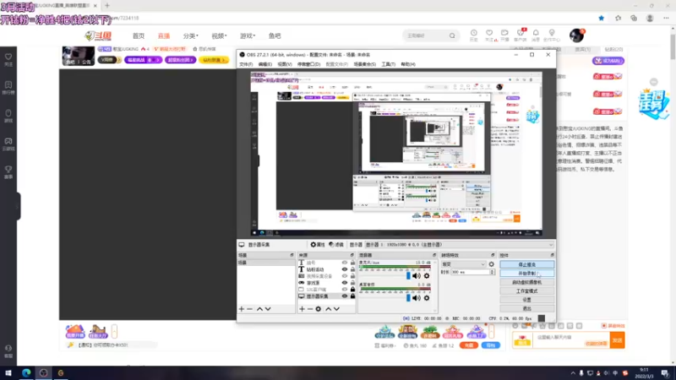Open Settings button in OBS controls
This screenshot has height=380, width=676.
(526, 300)
